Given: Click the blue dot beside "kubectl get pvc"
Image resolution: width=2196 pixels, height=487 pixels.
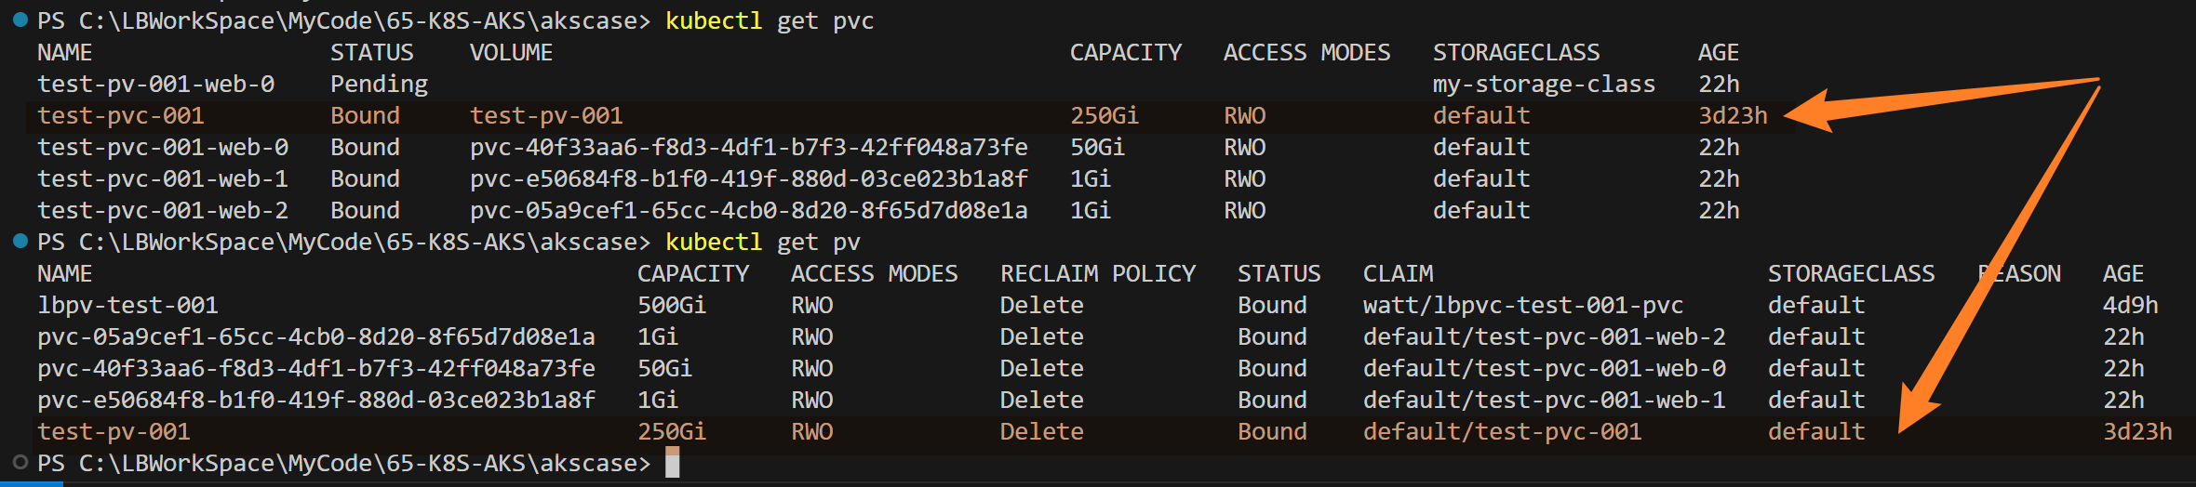Looking at the screenshot, I should pyautogui.click(x=20, y=20).
